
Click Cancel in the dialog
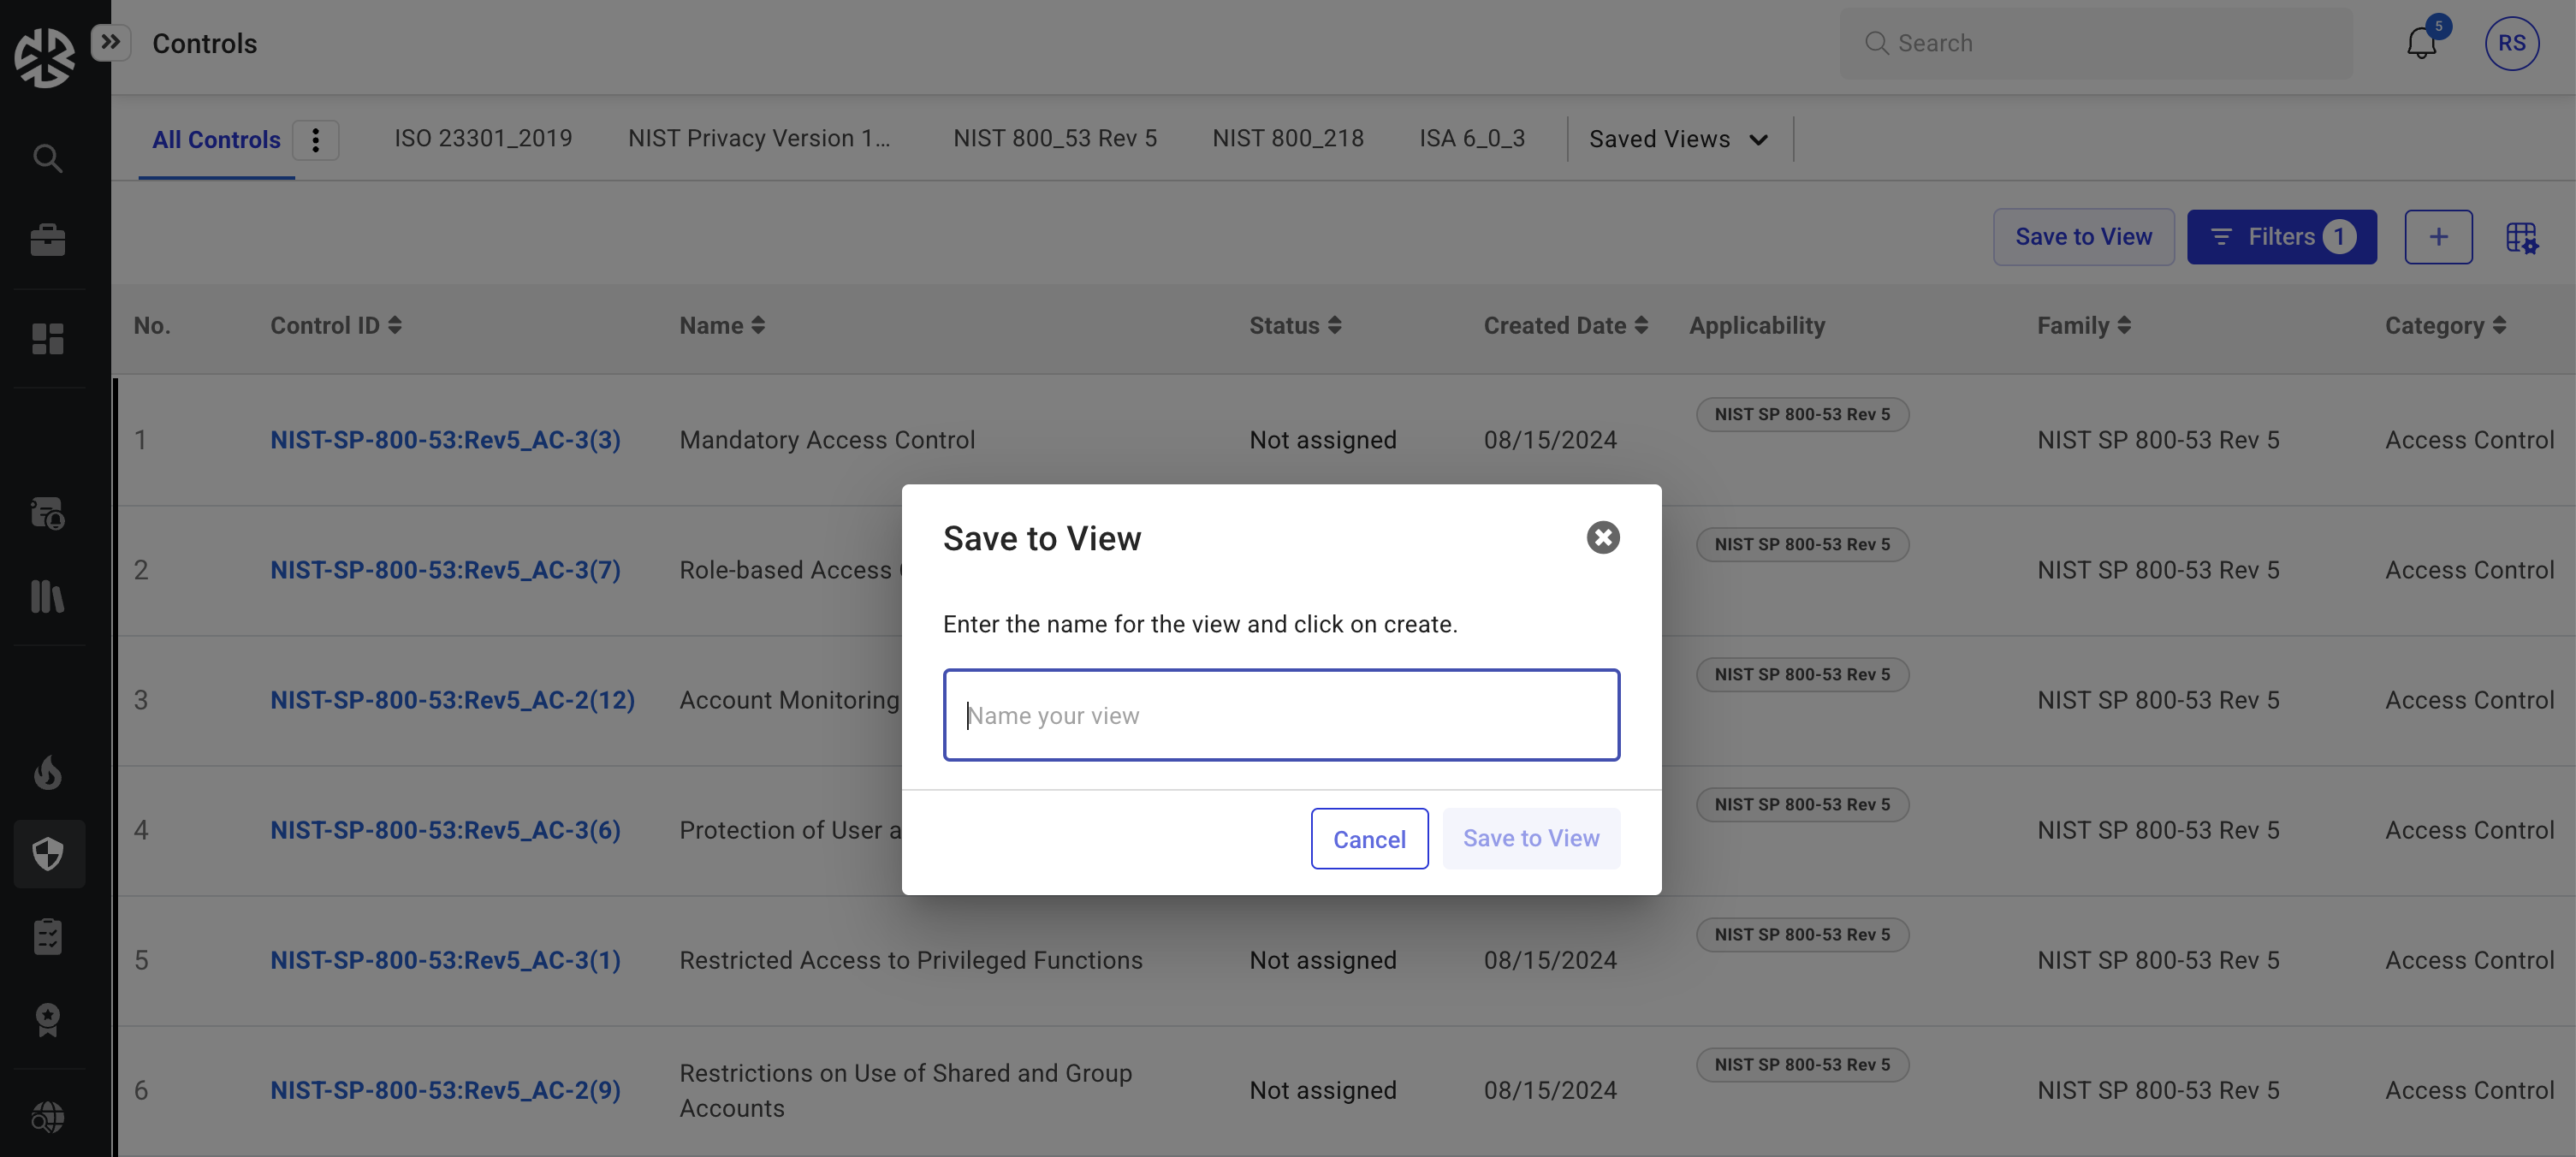tap(1369, 839)
